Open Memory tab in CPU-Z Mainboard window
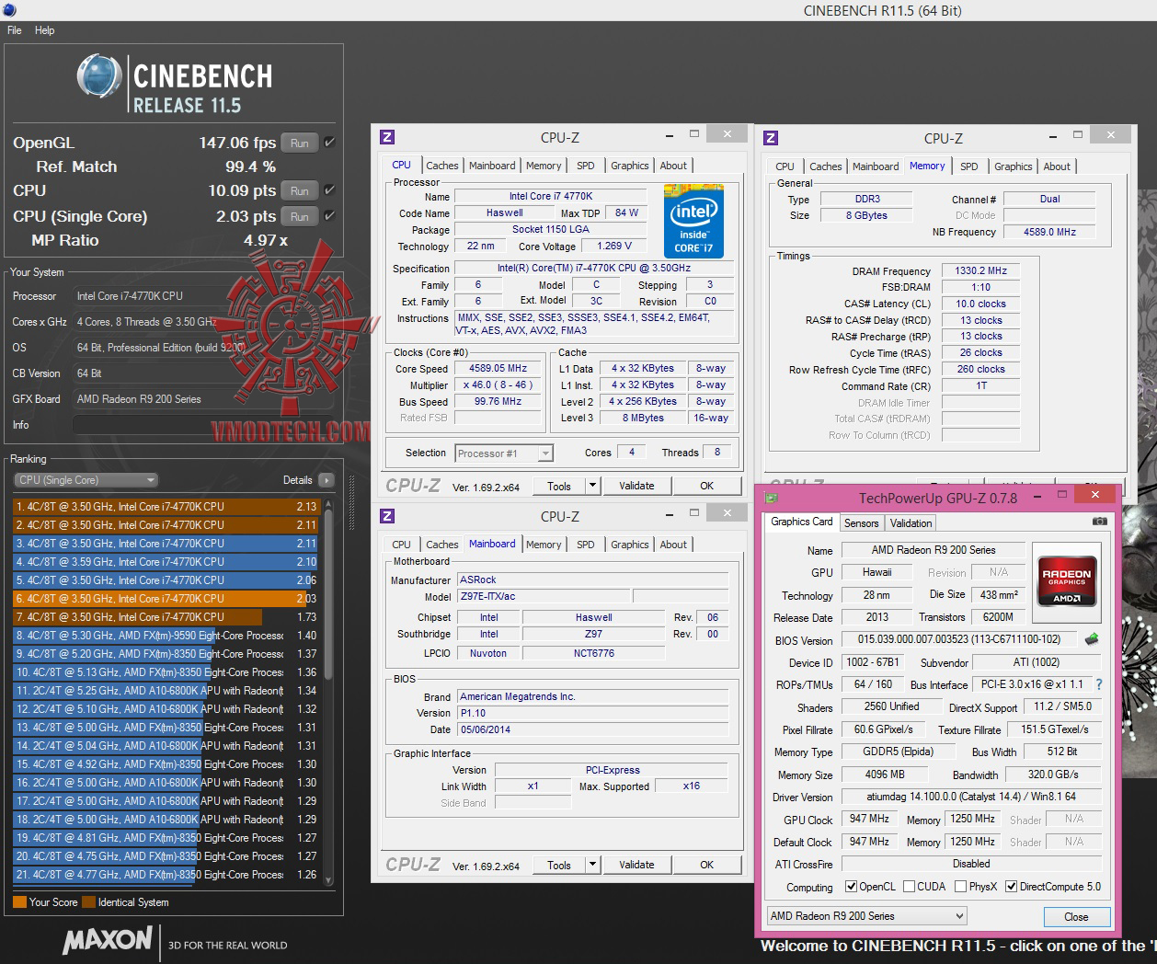Screen dimensions: 1157x964 point(544,545)
